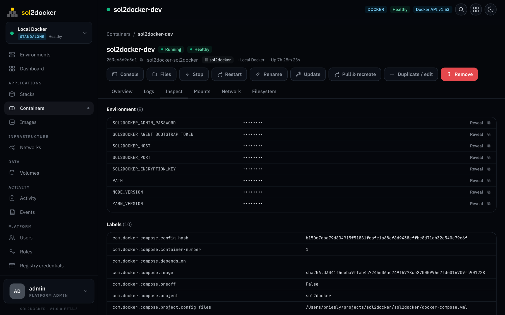
Task: Open the search icon in the header
Action: [461, 10]
